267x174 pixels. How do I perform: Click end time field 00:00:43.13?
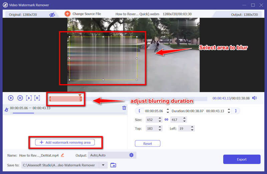215,111
